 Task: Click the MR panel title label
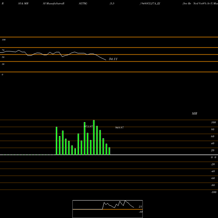tap(194, 113)
